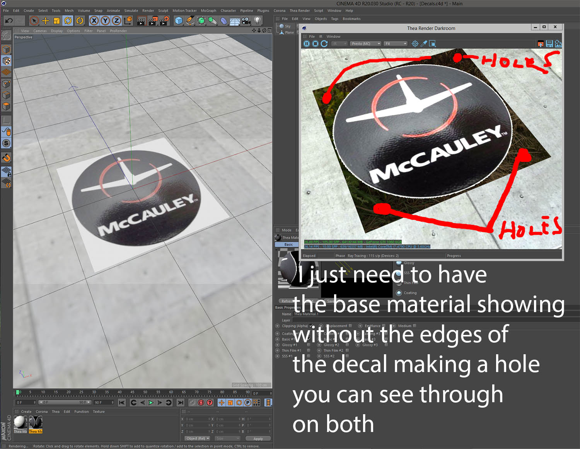Image resolution: width=580 pixels, height=449 pixels.
Task: Click the Make Editable icon in left toolbar
Action: [6, 36]
